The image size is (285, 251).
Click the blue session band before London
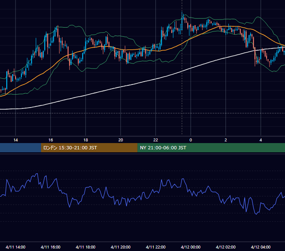tap(21, 148)
